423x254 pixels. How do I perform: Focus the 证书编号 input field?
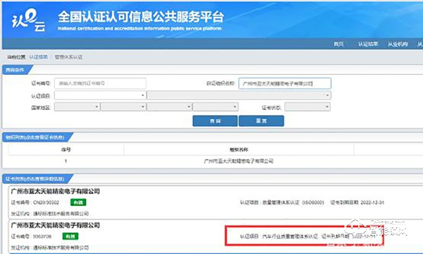coord(100,83)
